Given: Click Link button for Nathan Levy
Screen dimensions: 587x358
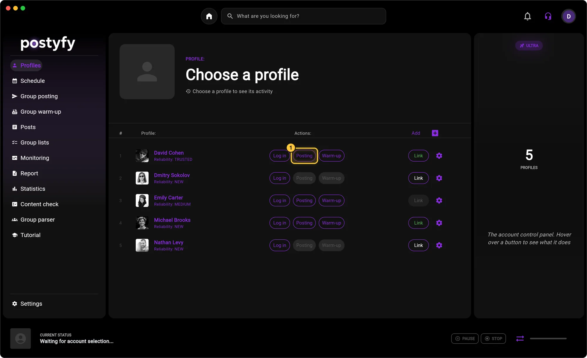Looking at the screenshot, I should click(x=419, y=245).
